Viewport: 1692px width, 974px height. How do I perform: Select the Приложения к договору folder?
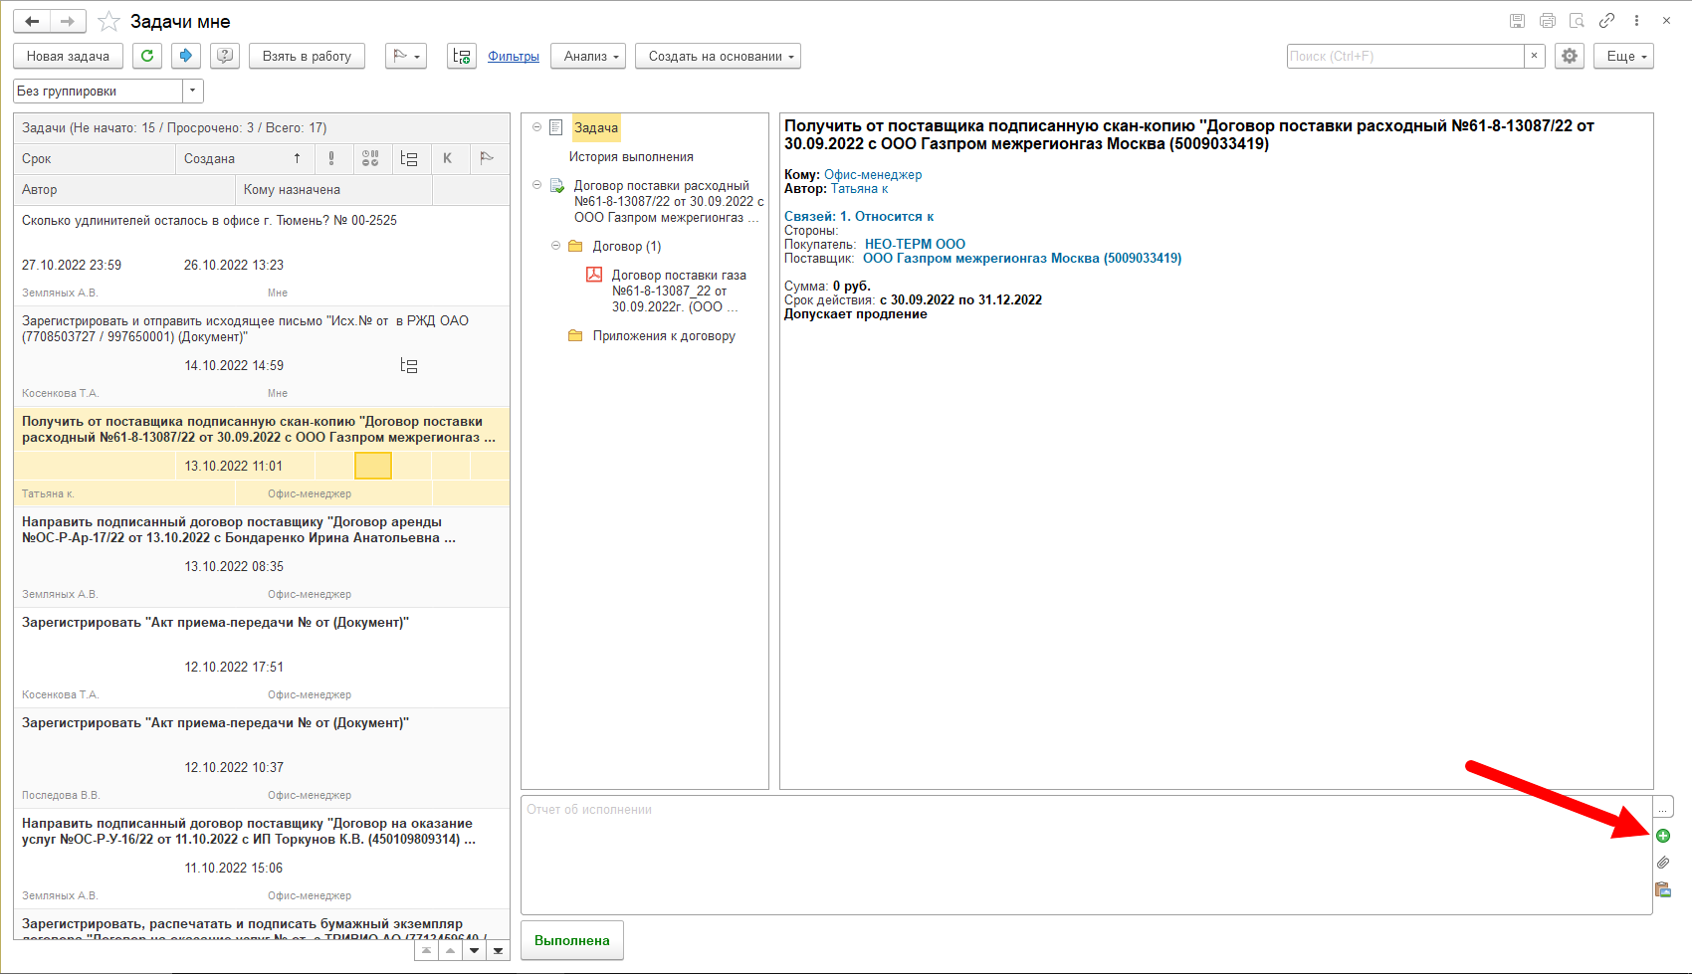[x=664, y=335]
